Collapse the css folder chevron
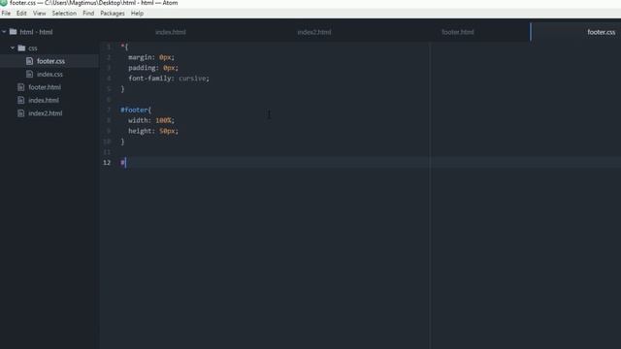The height and width of the screenshot is (349, 621). [13, 48]
